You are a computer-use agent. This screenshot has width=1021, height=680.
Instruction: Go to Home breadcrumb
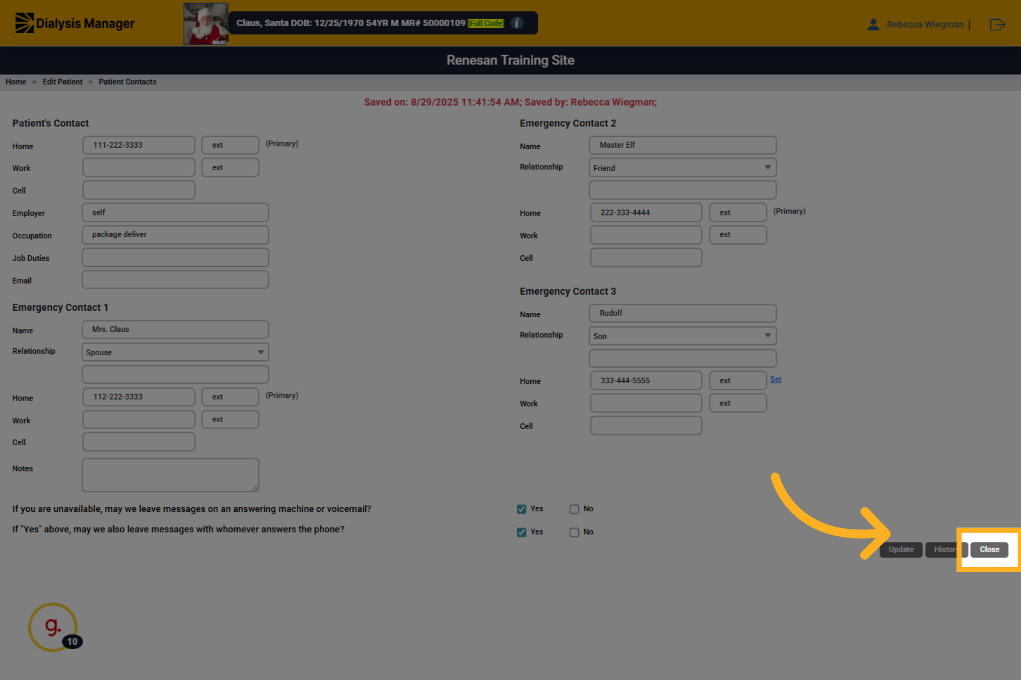pos(16,82)
